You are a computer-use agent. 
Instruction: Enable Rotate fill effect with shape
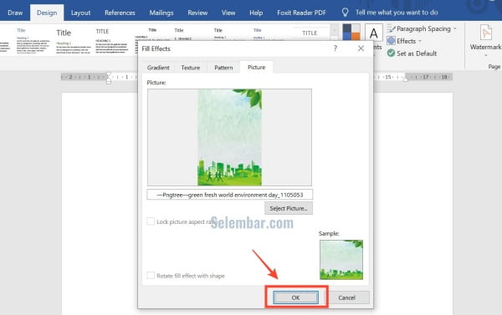[x=151, y=276]
